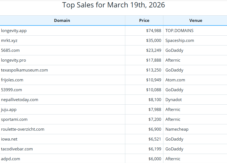
Task: Select the $74,988 price cell
Action: pos(154,30)
